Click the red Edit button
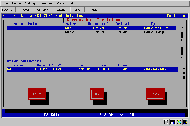Screen dimensions: 190x126 click(x=37, y=94)
